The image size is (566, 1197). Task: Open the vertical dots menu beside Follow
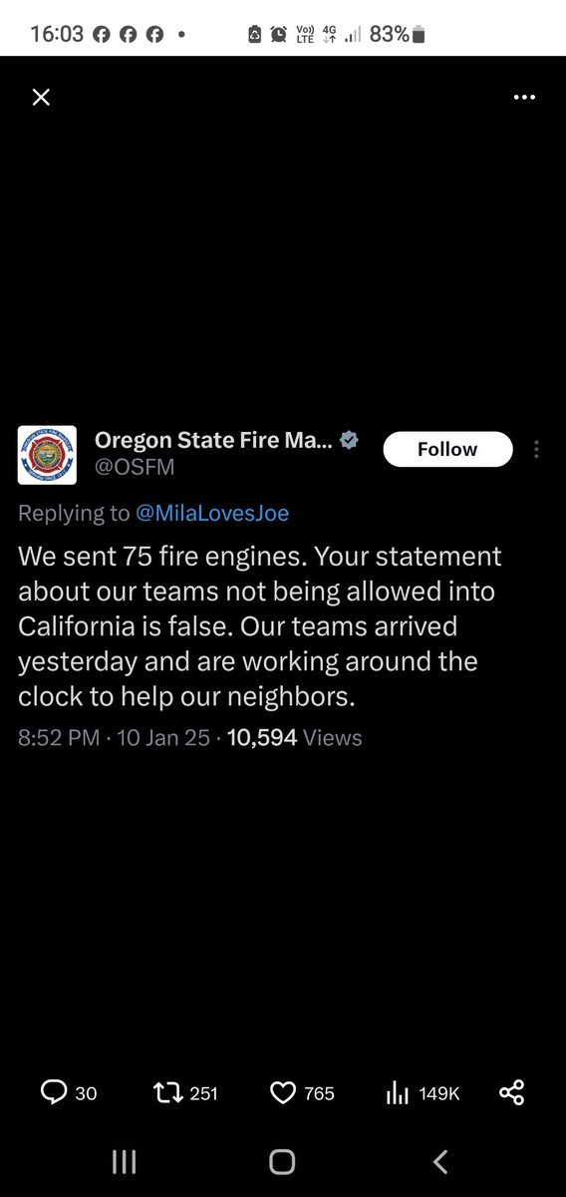[537, 449]
